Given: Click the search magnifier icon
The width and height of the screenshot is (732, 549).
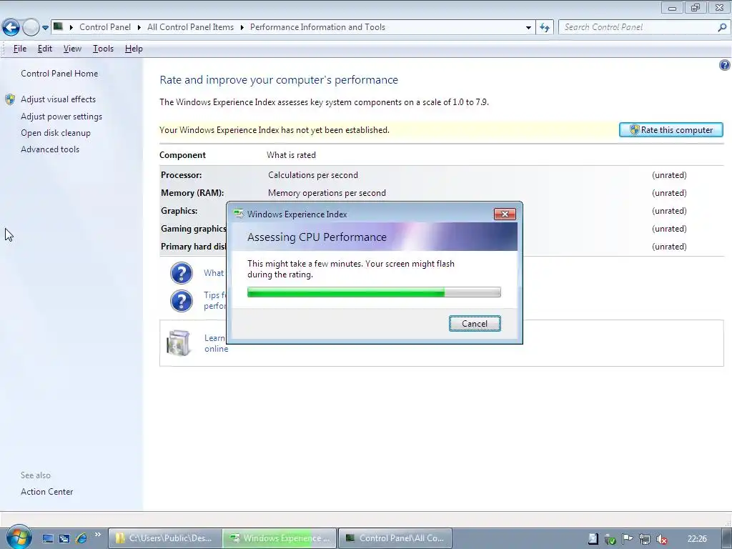Looking at the screenshot, I should 722,27.
